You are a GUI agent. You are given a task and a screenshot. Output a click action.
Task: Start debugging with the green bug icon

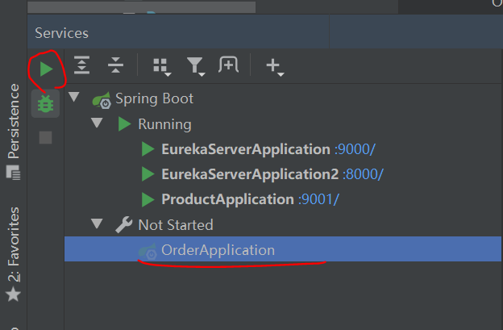click(45, 104)
